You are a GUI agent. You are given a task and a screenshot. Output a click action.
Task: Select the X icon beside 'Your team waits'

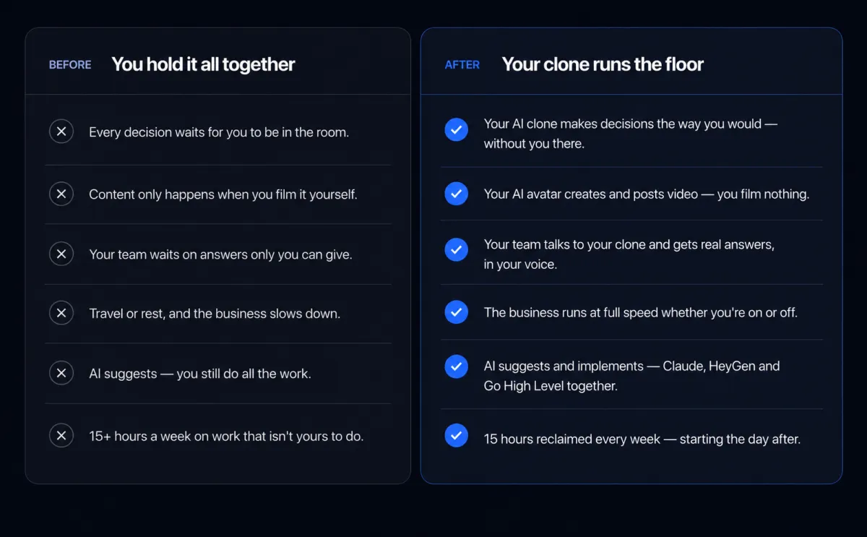(61, 254)
